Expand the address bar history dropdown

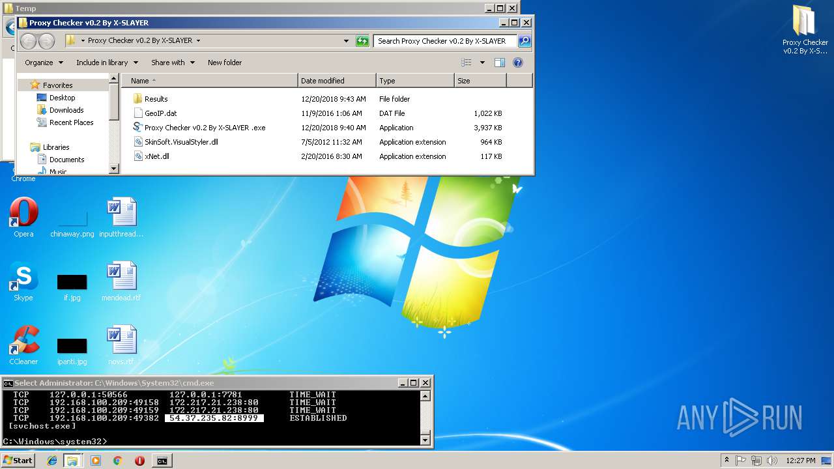347,41
